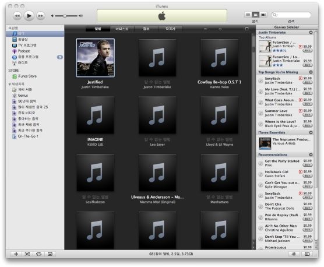Show or hide the artwork viewer
The width and height of the screenshot is (324, 267).
50,254
